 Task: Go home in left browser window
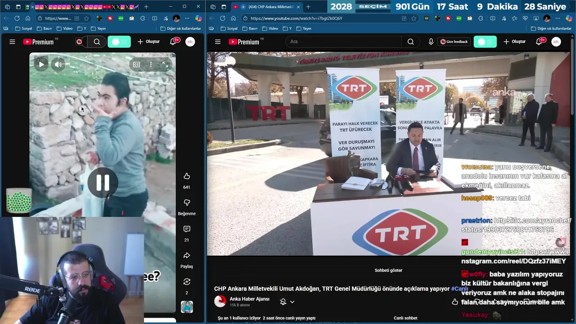(x=28, y=18)
